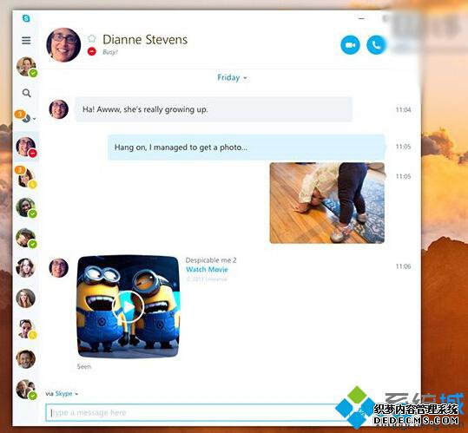
Task: Click the 11:06 timestamp
Action: pyautogui.click(x=403, y=266)
